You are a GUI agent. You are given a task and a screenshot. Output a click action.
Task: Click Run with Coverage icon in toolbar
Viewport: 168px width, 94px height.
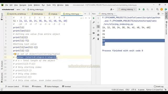(148, 9)
